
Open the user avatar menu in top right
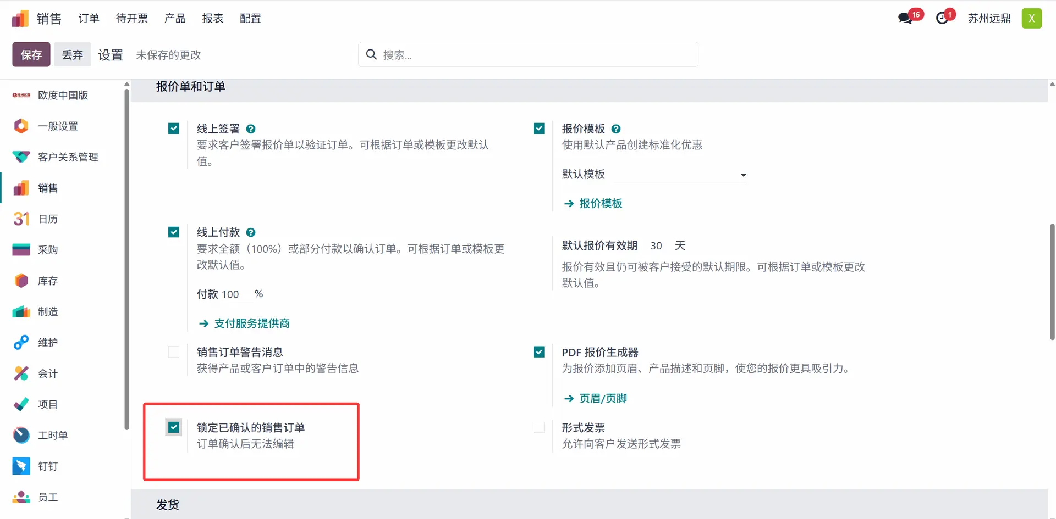pyautogui.click(x=1031, y=19)
